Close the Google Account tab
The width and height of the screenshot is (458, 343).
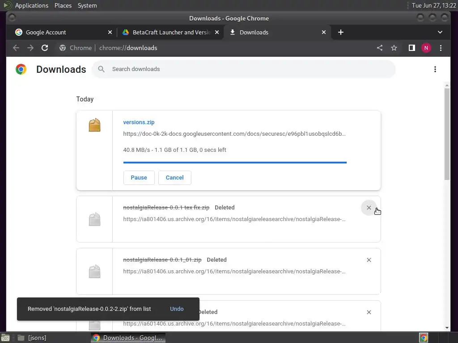pos(110,32)
